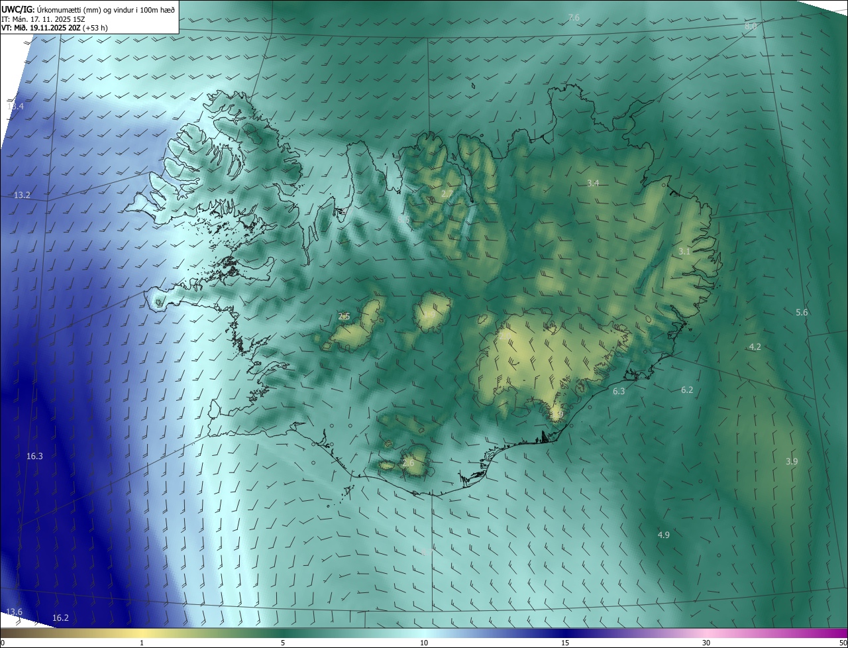This screenshot has width=848, height=648.
Task: Pick the value label 2.6 in south Iceland
Action: [x=408, y=462]
